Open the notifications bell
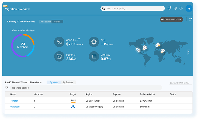The height and width of the screenshot is (120, 199). pos(169,8)
